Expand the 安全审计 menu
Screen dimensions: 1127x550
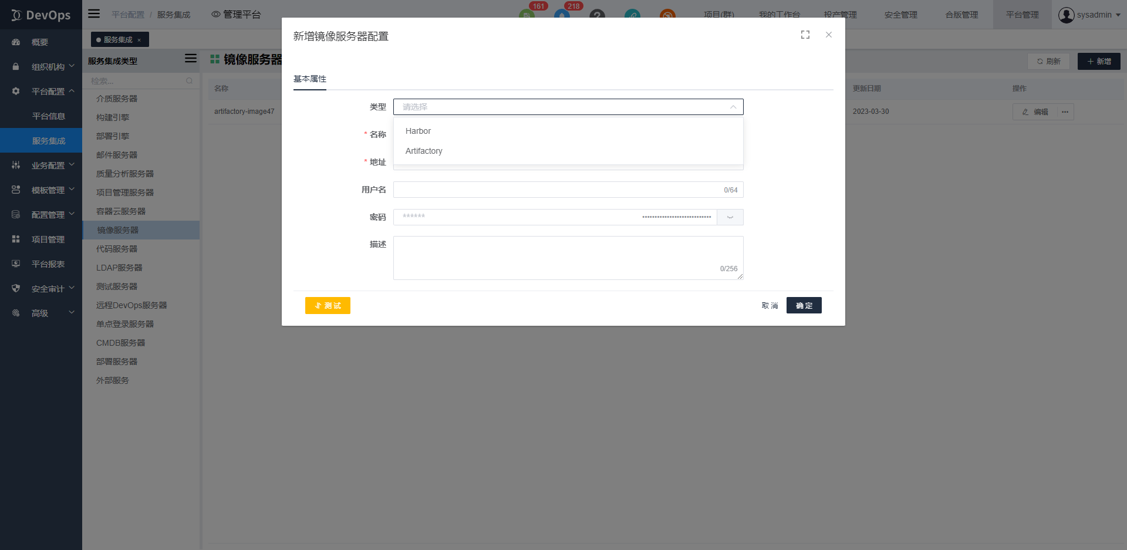coord(72,288)
